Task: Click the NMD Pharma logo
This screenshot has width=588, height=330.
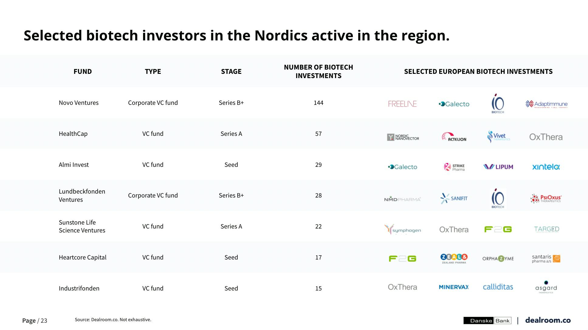Action: (402, 199)
